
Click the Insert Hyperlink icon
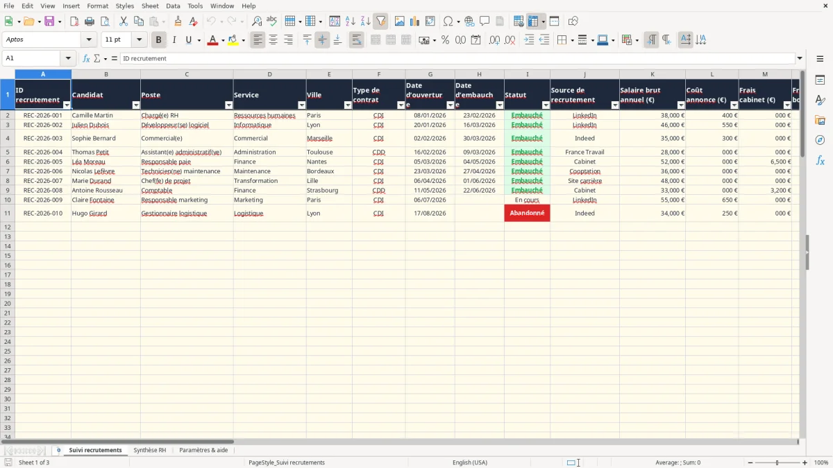[469, 21]
